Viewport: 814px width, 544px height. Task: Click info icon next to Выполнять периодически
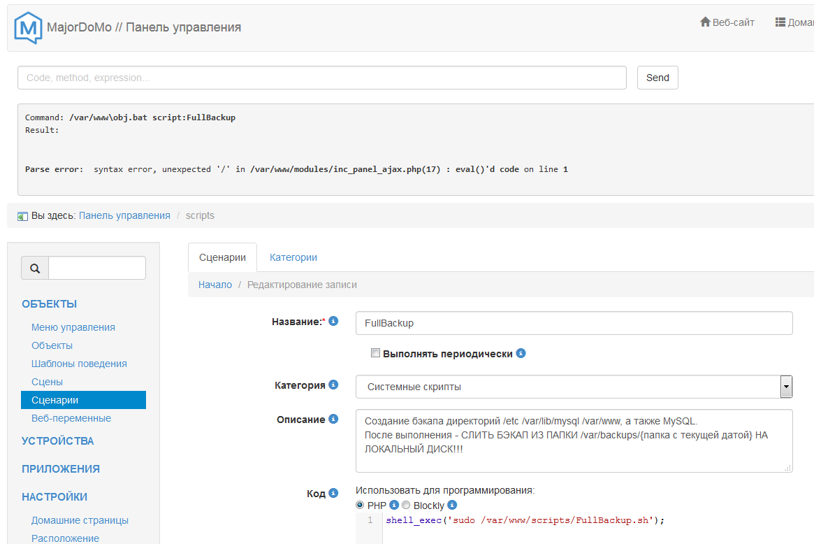click(x=521, y=353)
